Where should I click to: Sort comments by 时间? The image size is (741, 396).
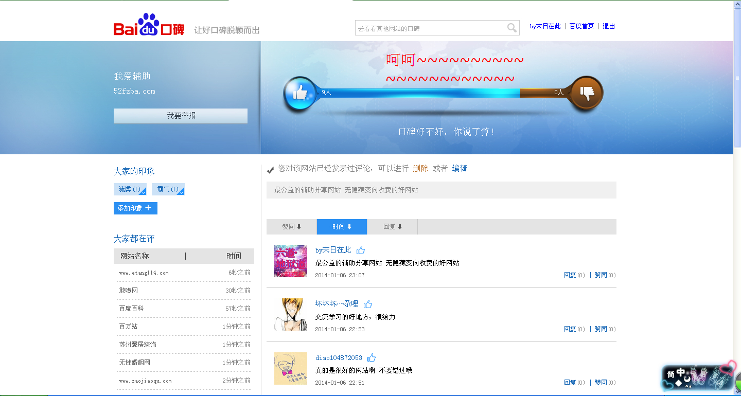pos(342,227)
